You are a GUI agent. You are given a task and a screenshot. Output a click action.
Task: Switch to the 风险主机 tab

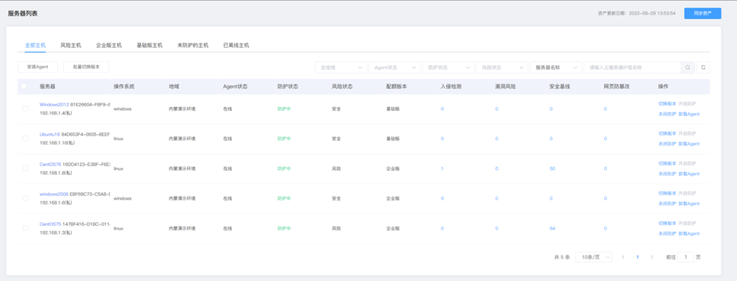pyautogui.click(x=70, y=45)
